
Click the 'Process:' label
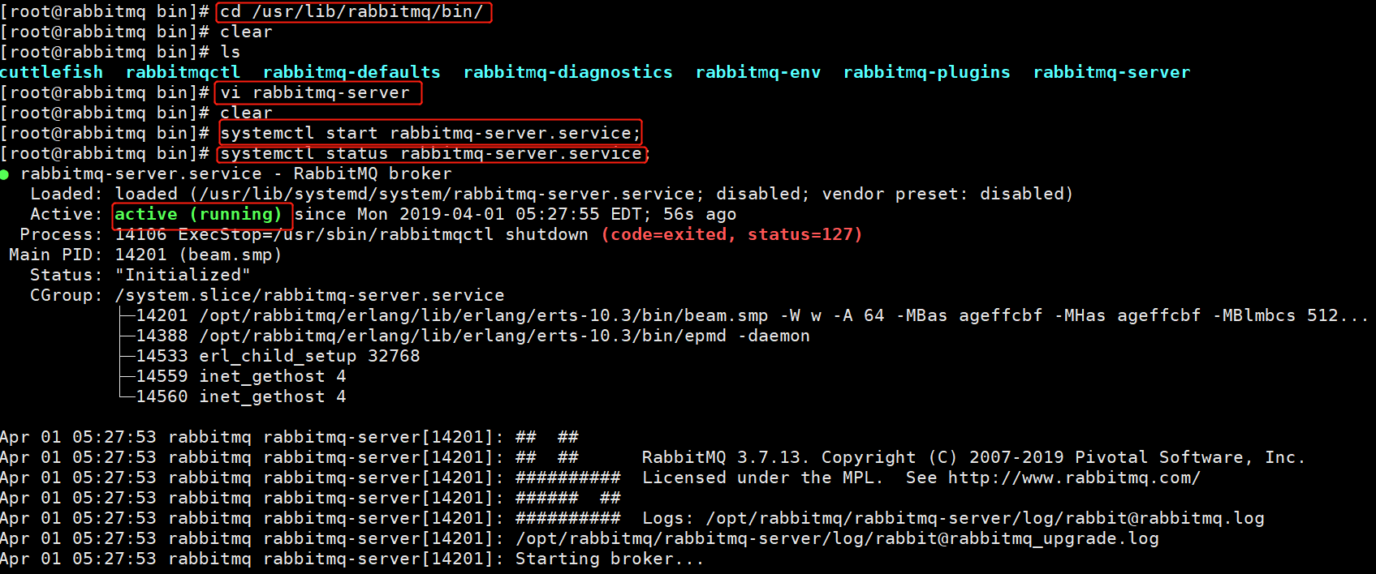click(x=62, y=234)
